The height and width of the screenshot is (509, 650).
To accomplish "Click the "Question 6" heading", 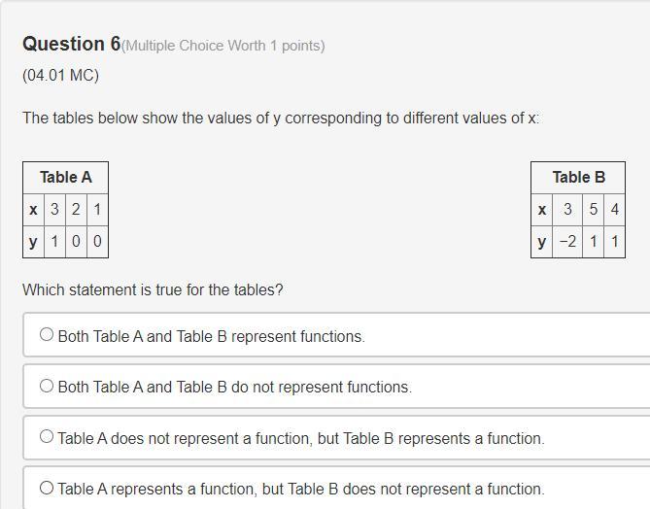I will pos(71,44).
